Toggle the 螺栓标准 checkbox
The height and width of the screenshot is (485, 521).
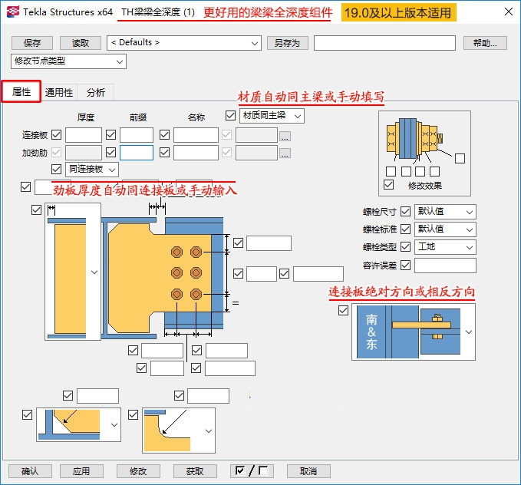click(405, 229)
